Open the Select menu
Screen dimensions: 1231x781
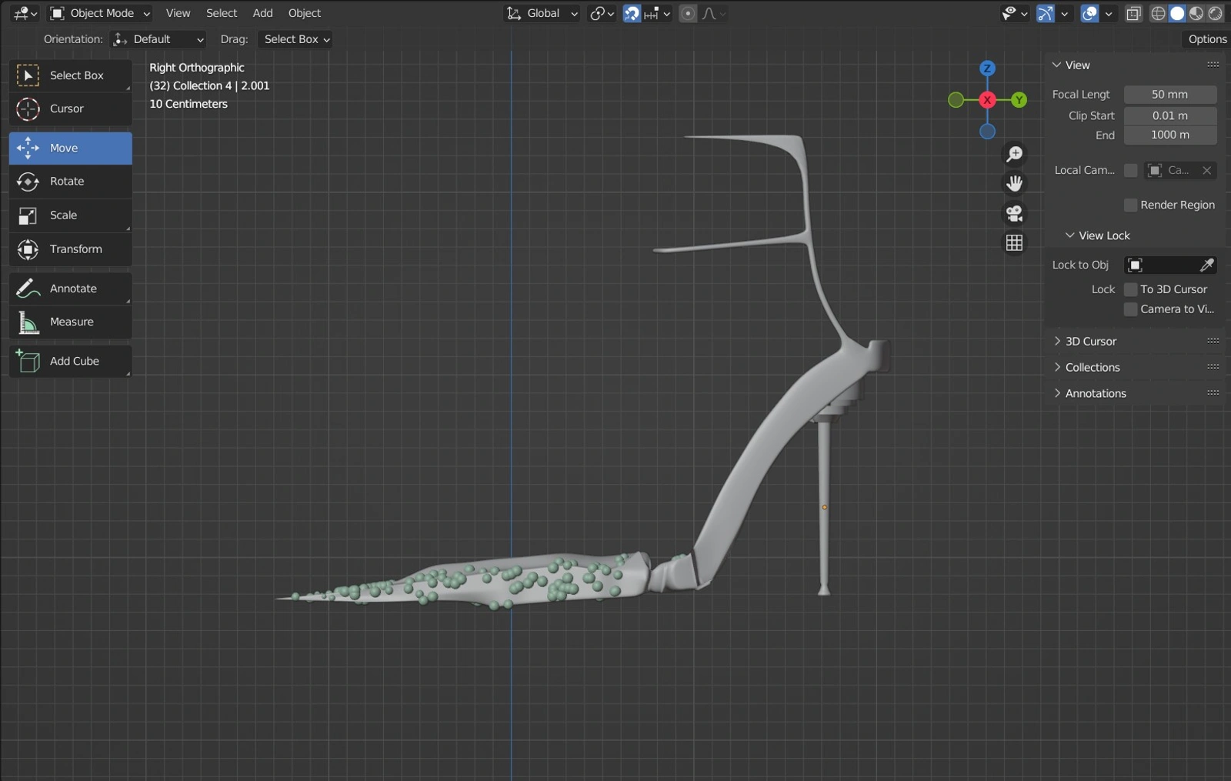tap(222, 13)
